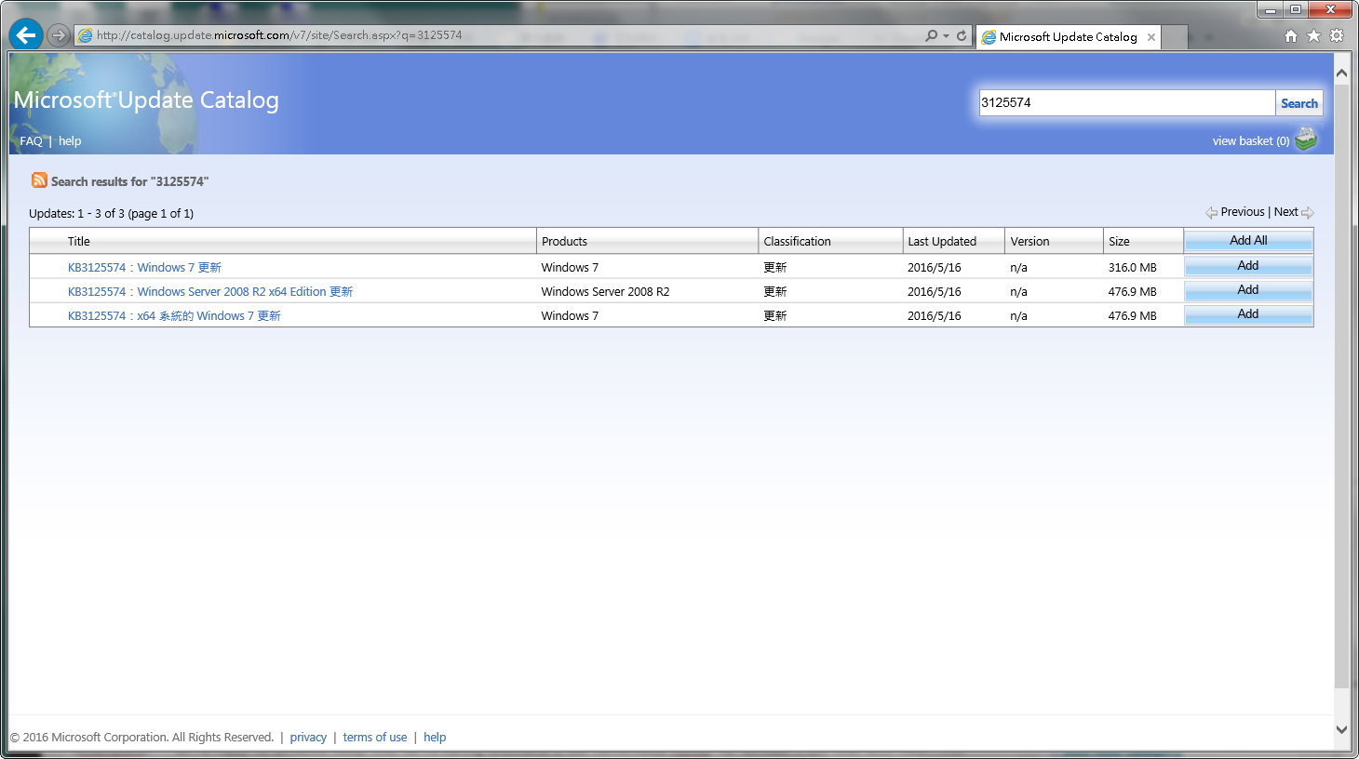This screenshot has width=1359, height=759.
Task: Click the browser forward arrow button
Action: tap(59, 35)
